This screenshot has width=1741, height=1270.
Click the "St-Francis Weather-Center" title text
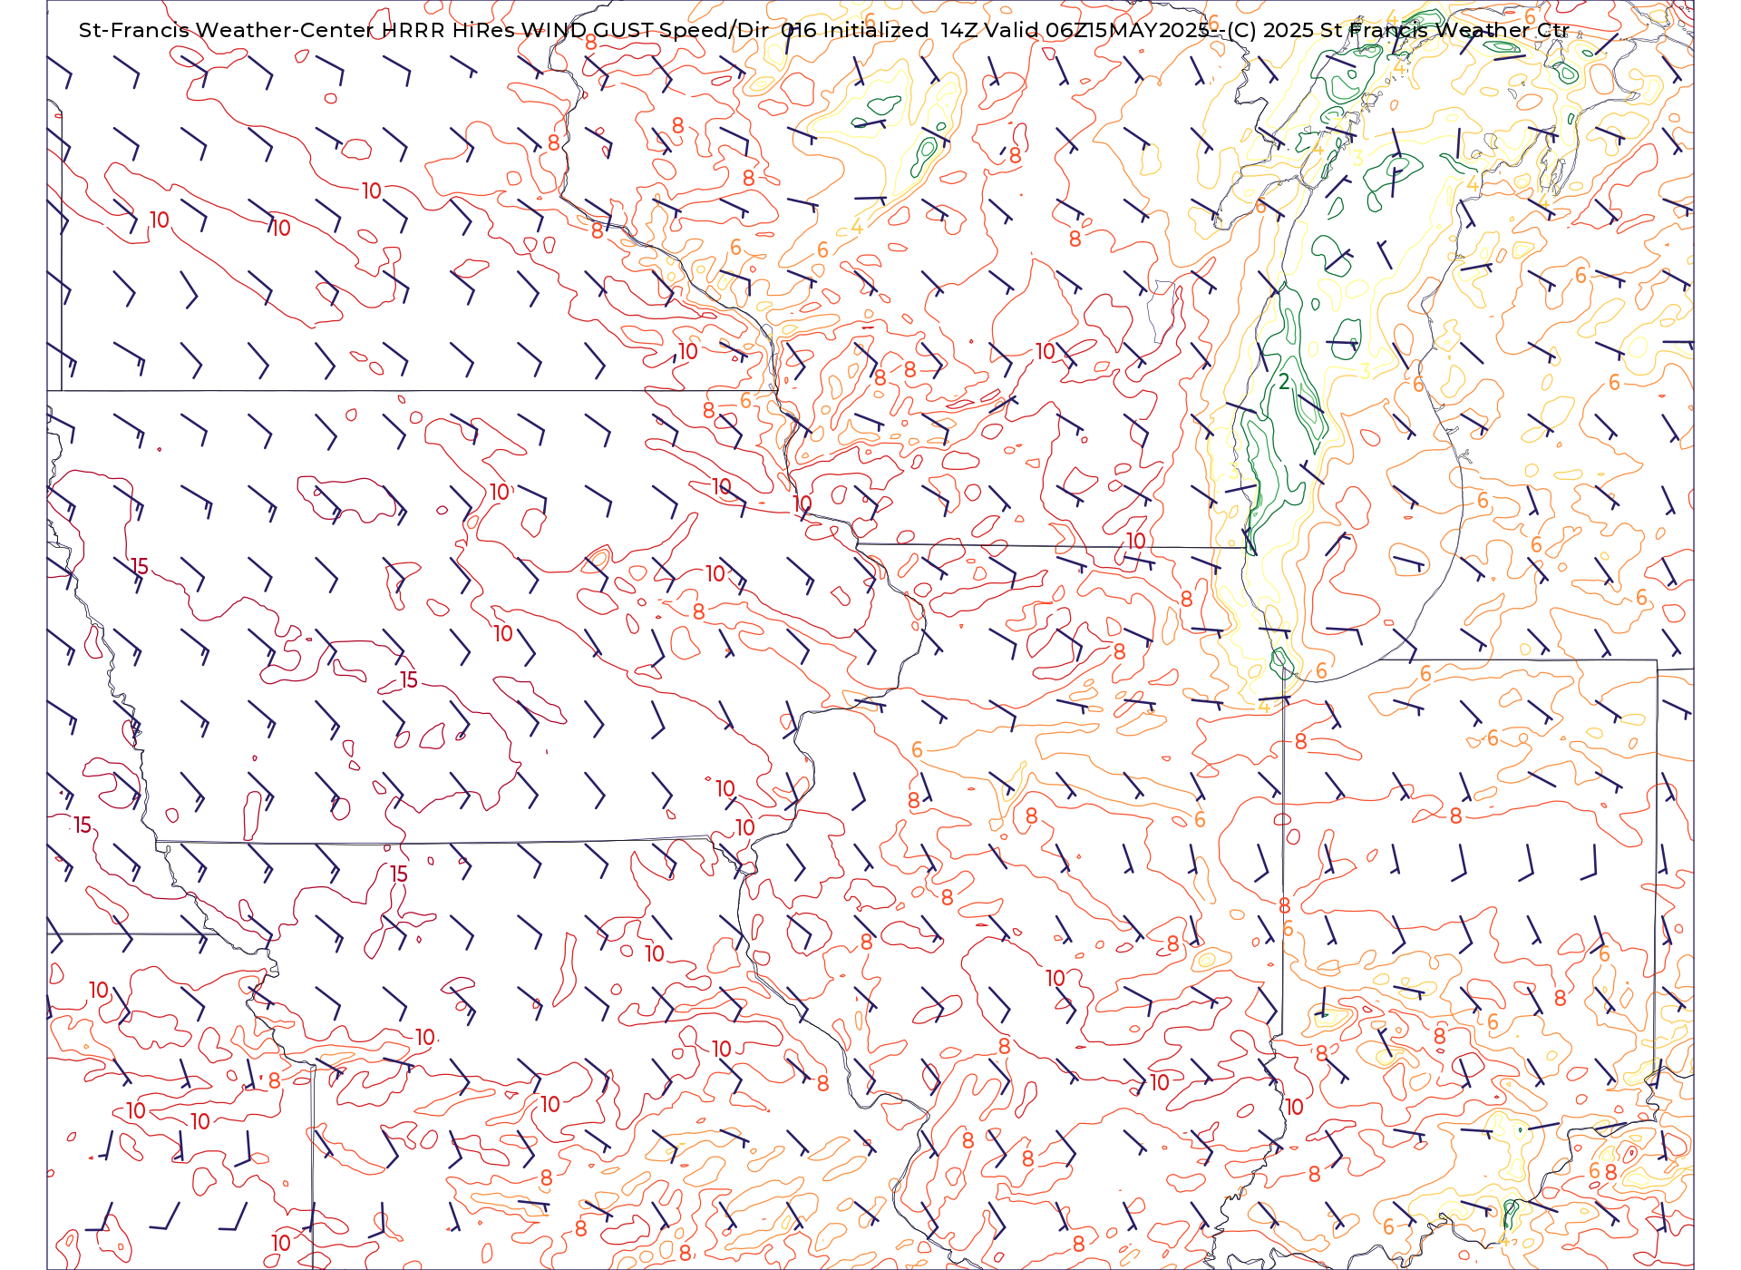[227, 30]
